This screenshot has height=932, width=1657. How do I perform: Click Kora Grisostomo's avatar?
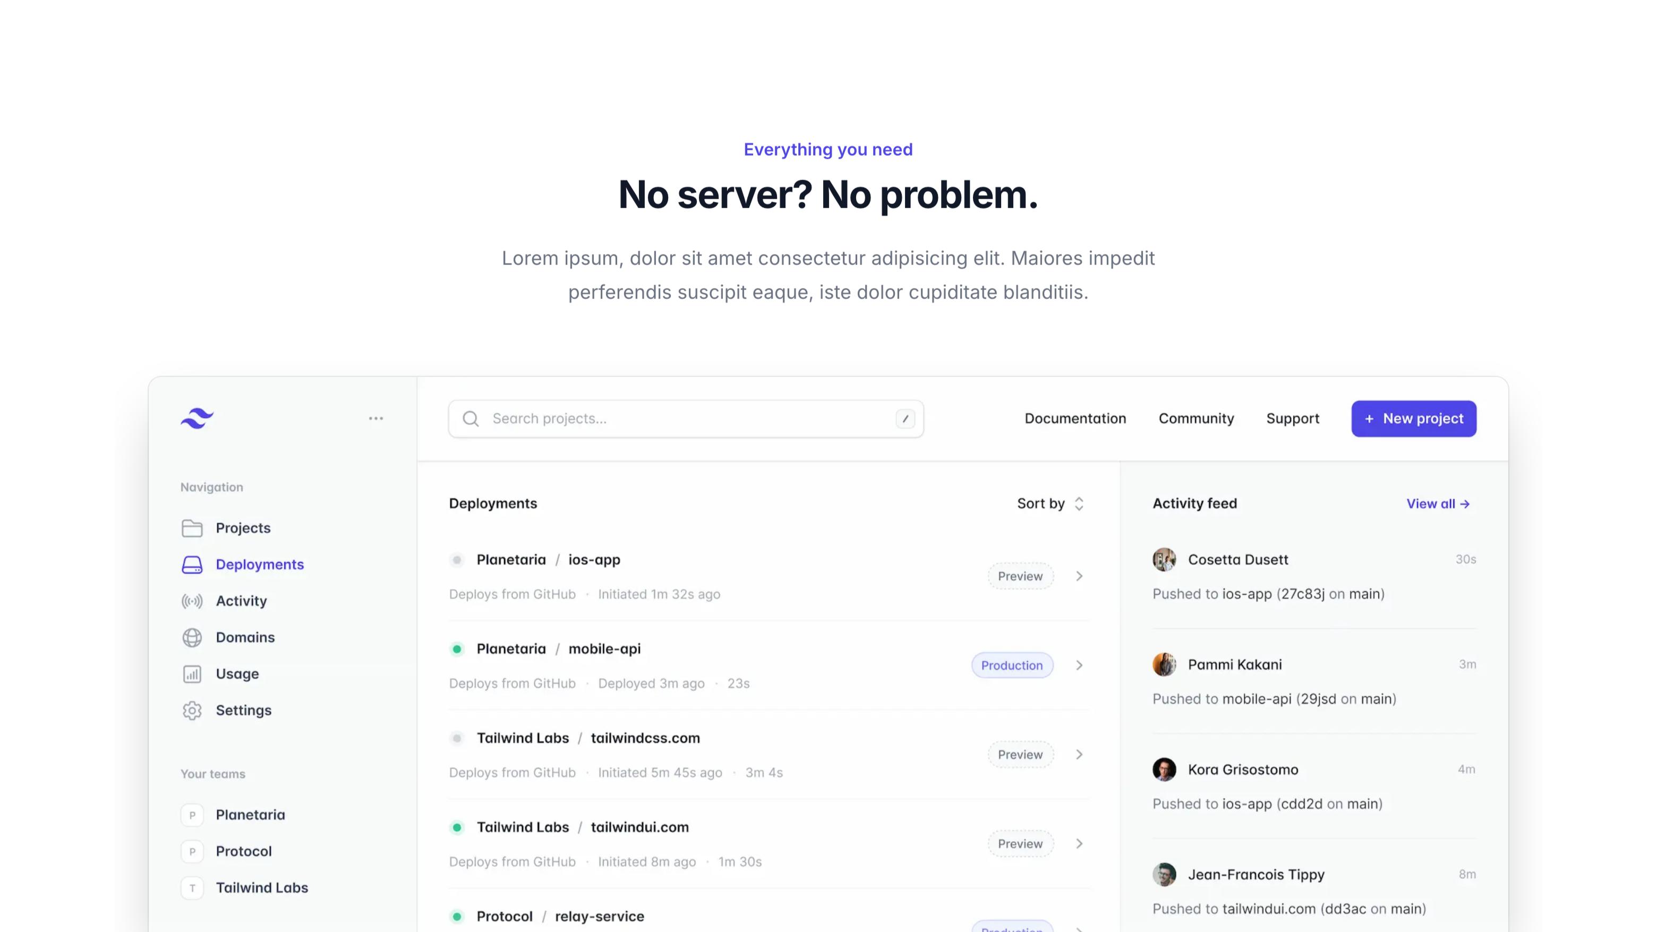point(1164,769)
